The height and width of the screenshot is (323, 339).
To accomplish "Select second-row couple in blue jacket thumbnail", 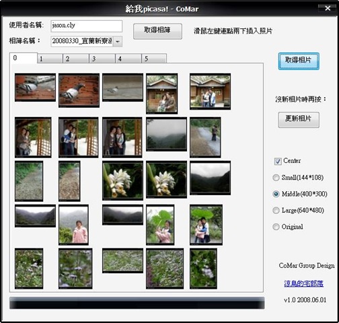I will coord(79,137).
